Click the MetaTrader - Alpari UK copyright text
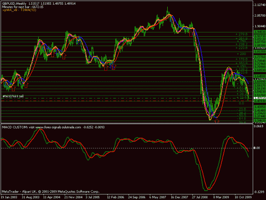The width and height of the screenshot is (266, 200). point(50,191)
